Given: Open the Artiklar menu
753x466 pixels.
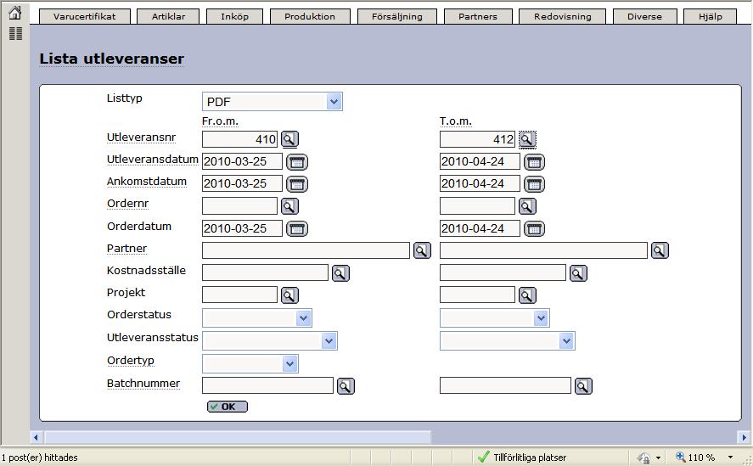Looking at the screenshot, I should click(169, 16).
